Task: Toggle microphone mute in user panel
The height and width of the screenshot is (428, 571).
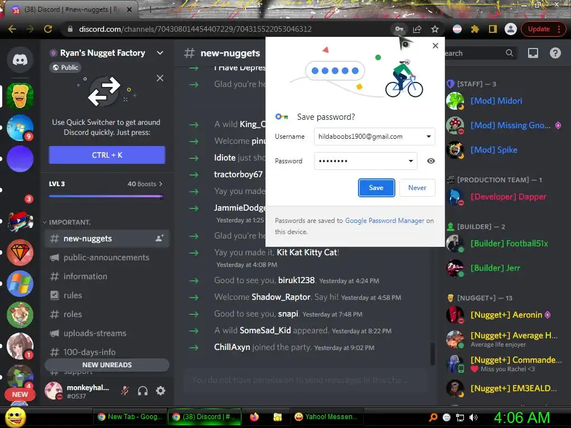Action: pyautogui.click(x=125, y=391)
